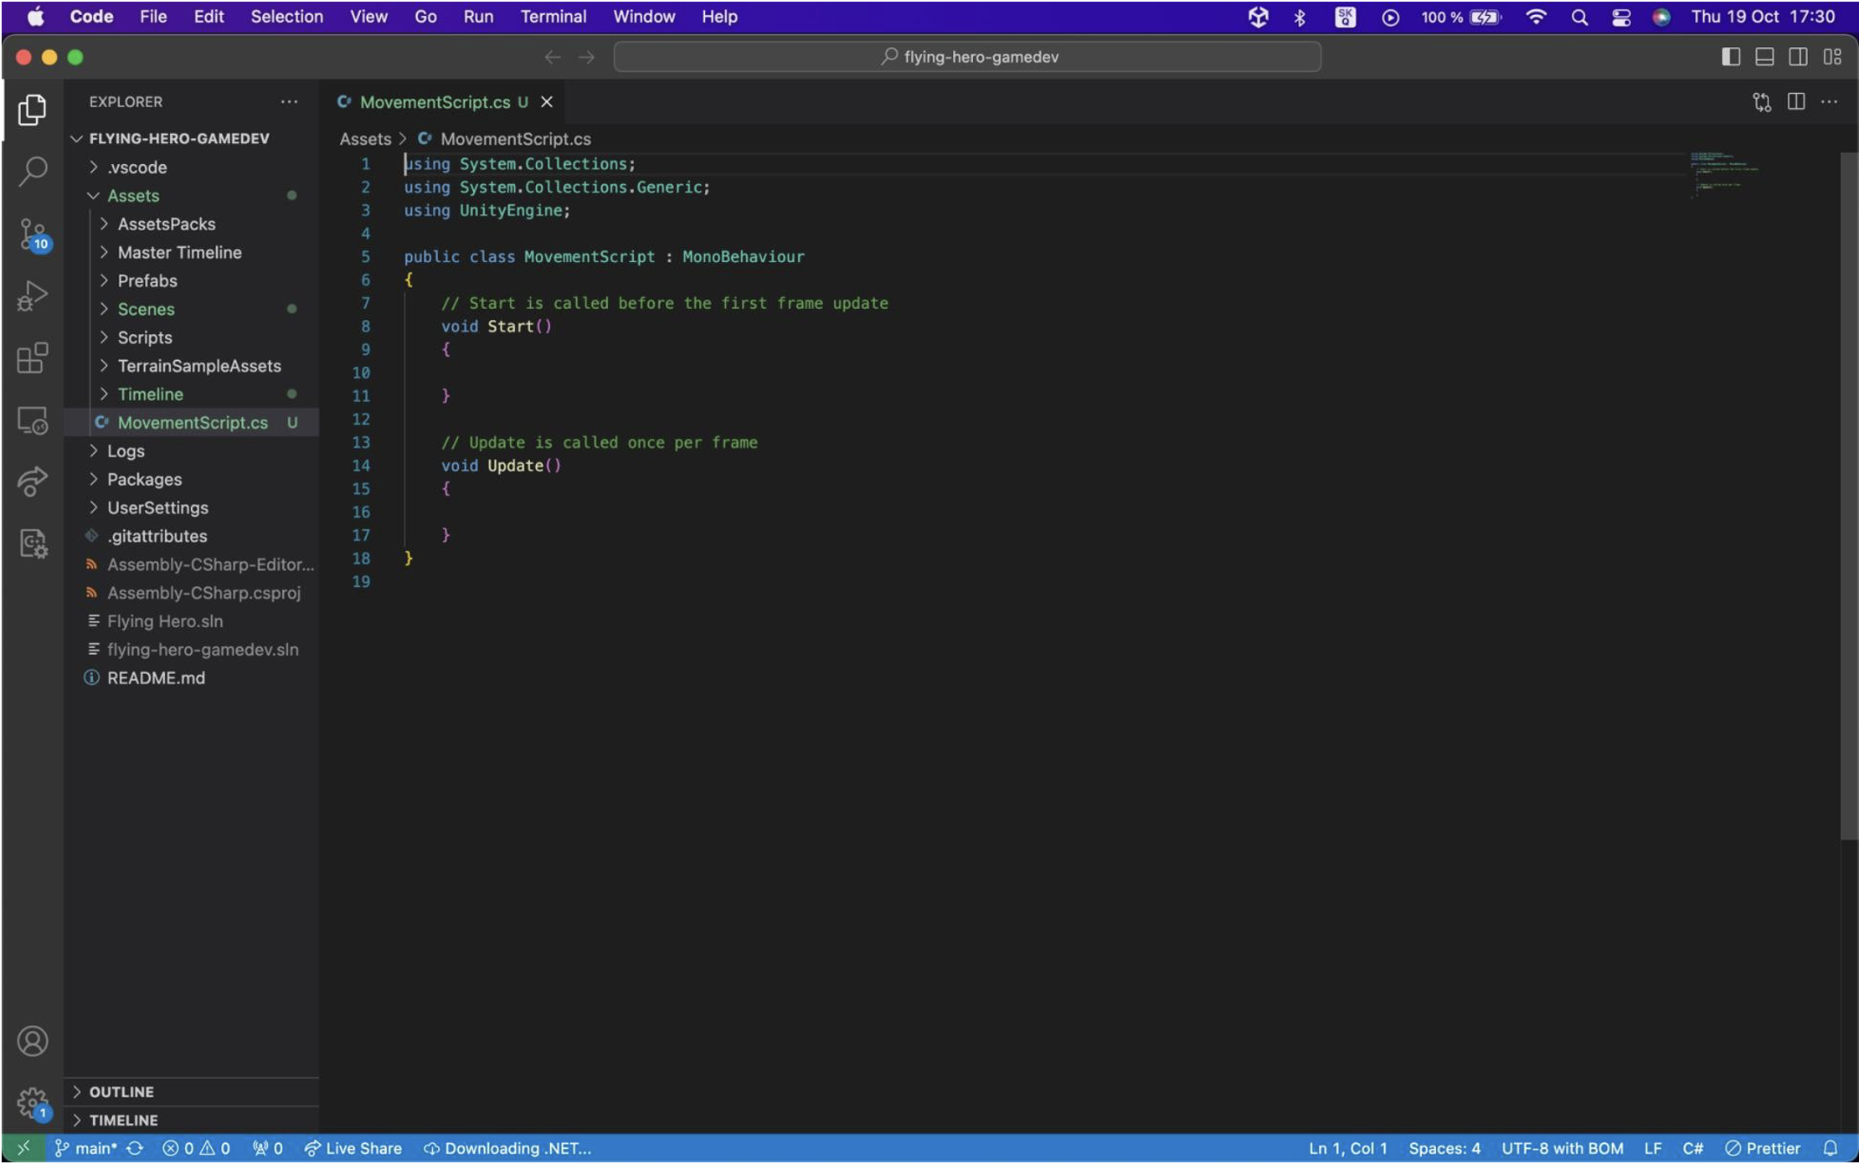
Task: Change indentation via Spaces: 4
Action: click(1444, 1148)
